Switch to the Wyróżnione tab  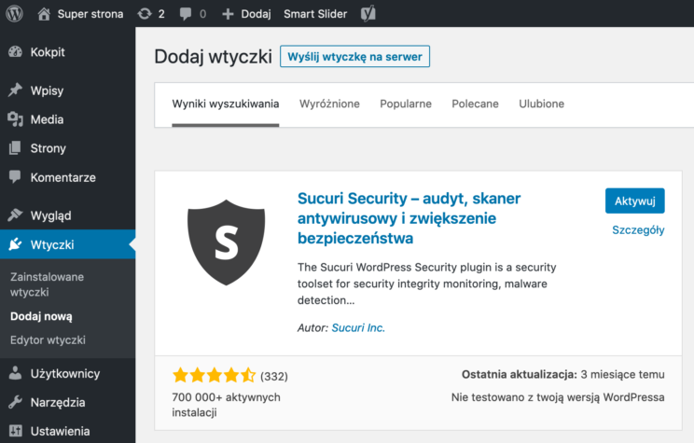(329, 104)
